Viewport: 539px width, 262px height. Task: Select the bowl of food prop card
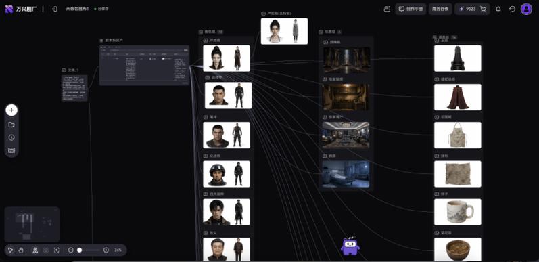(458, 249)
